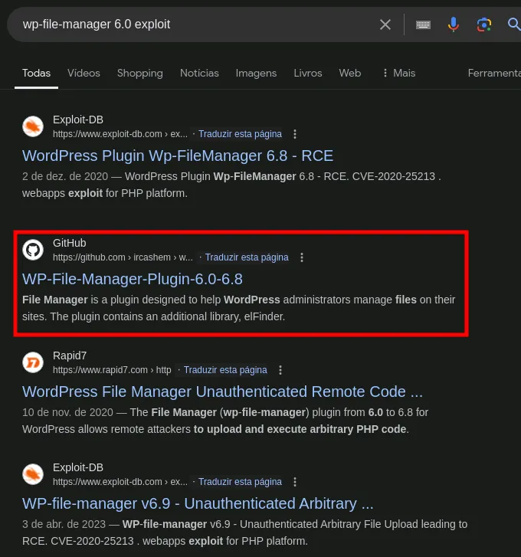Click the magnifying glass search icon
This screenshot has width=521, height=557.
513,25
